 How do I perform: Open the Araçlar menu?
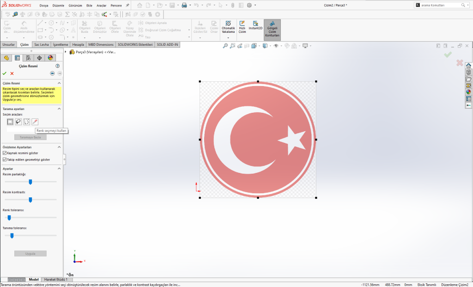tap(101, 5)
